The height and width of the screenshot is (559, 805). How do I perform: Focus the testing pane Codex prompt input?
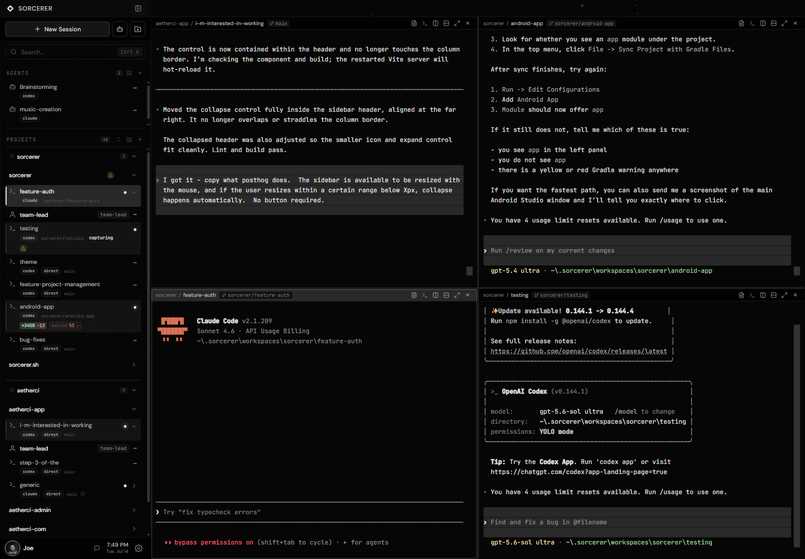coord(637,522)
